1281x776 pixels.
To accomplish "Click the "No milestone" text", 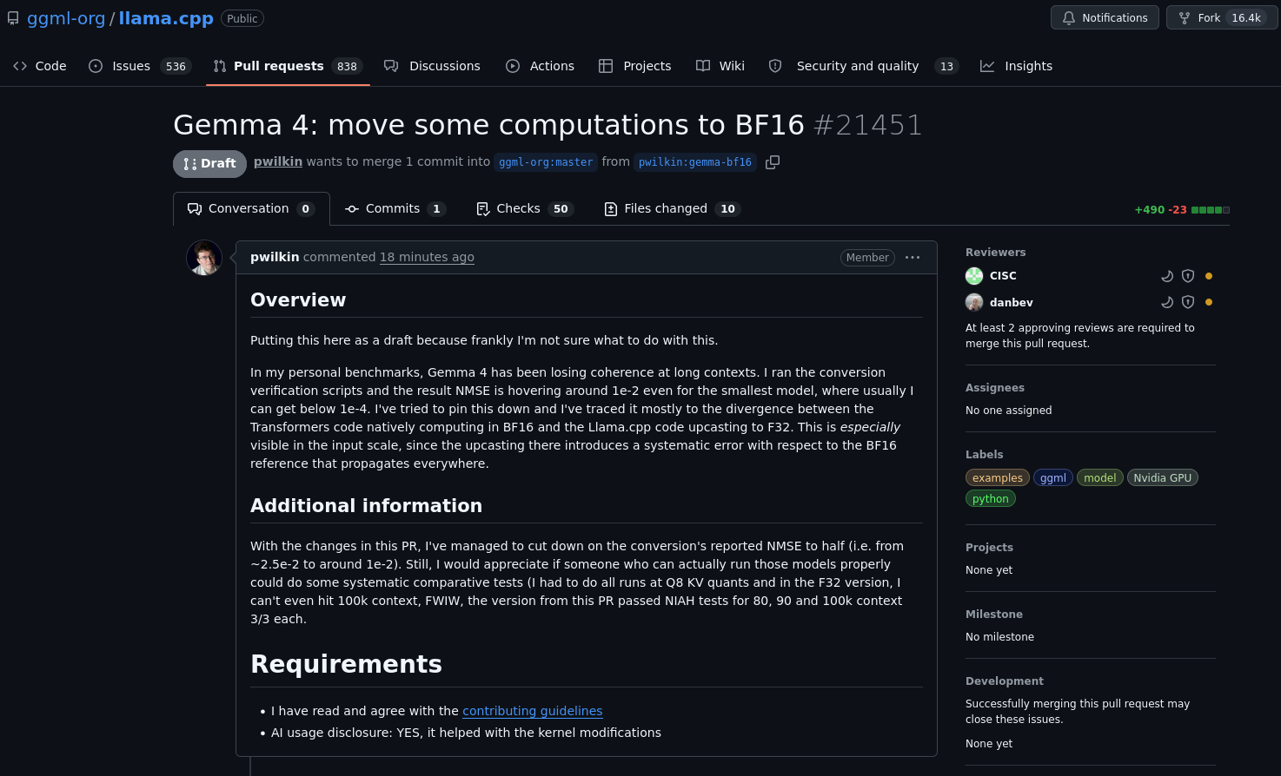I will 1000,637.
